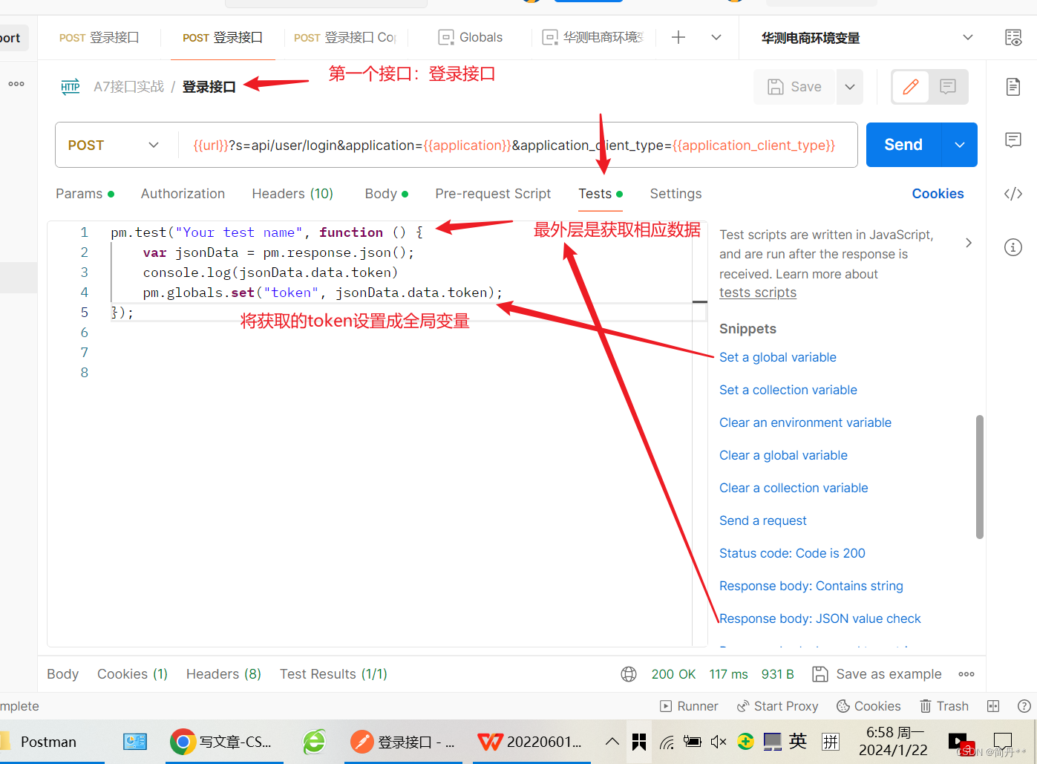This screenshot has height=764, width=1037.
Task: Click the Save button
Action: pyautogui.click(x=795, y=87)
